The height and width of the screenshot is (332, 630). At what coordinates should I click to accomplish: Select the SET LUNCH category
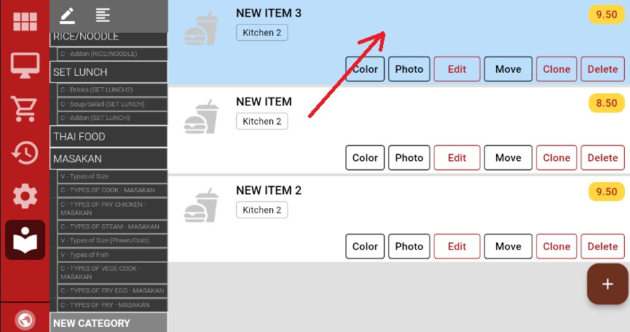109,72
